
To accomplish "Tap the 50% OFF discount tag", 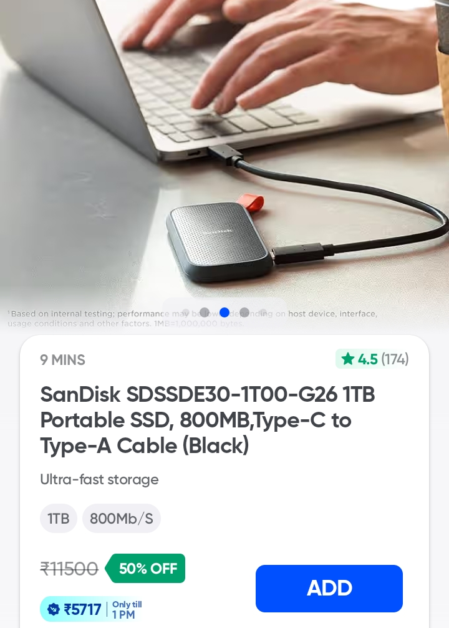I will point(145,568).
